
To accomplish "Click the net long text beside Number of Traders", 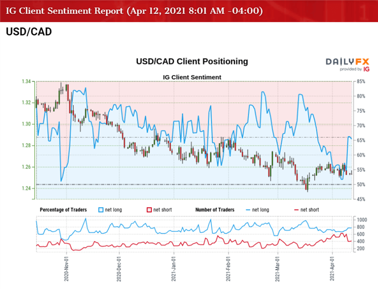I will pyautogui.click(x=261, y=210).
